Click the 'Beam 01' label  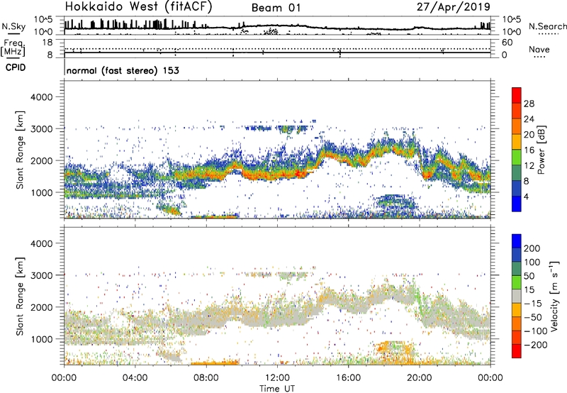276,8
